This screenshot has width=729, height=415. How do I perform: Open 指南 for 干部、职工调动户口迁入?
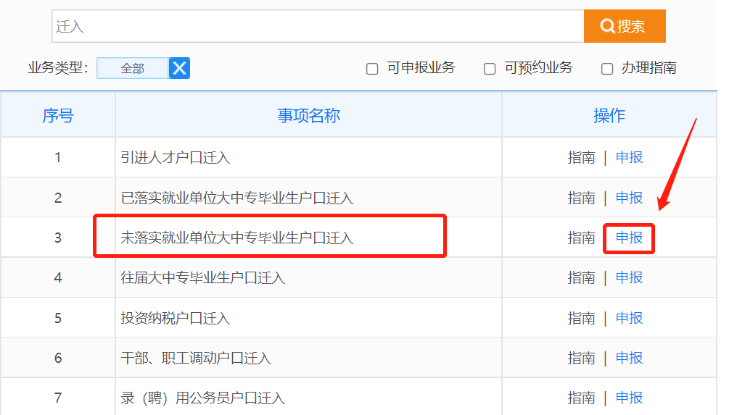tap(581, 358)
